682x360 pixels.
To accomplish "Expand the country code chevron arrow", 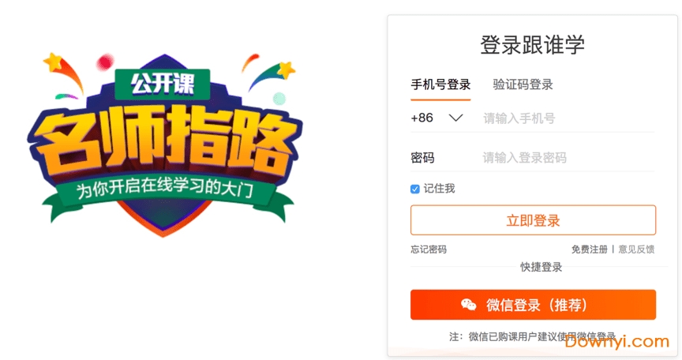I will [x=455, y=118].
